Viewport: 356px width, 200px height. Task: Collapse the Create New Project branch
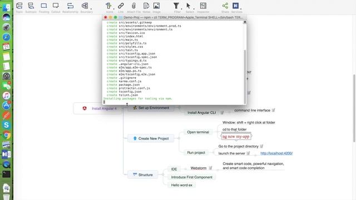point(179,138)
